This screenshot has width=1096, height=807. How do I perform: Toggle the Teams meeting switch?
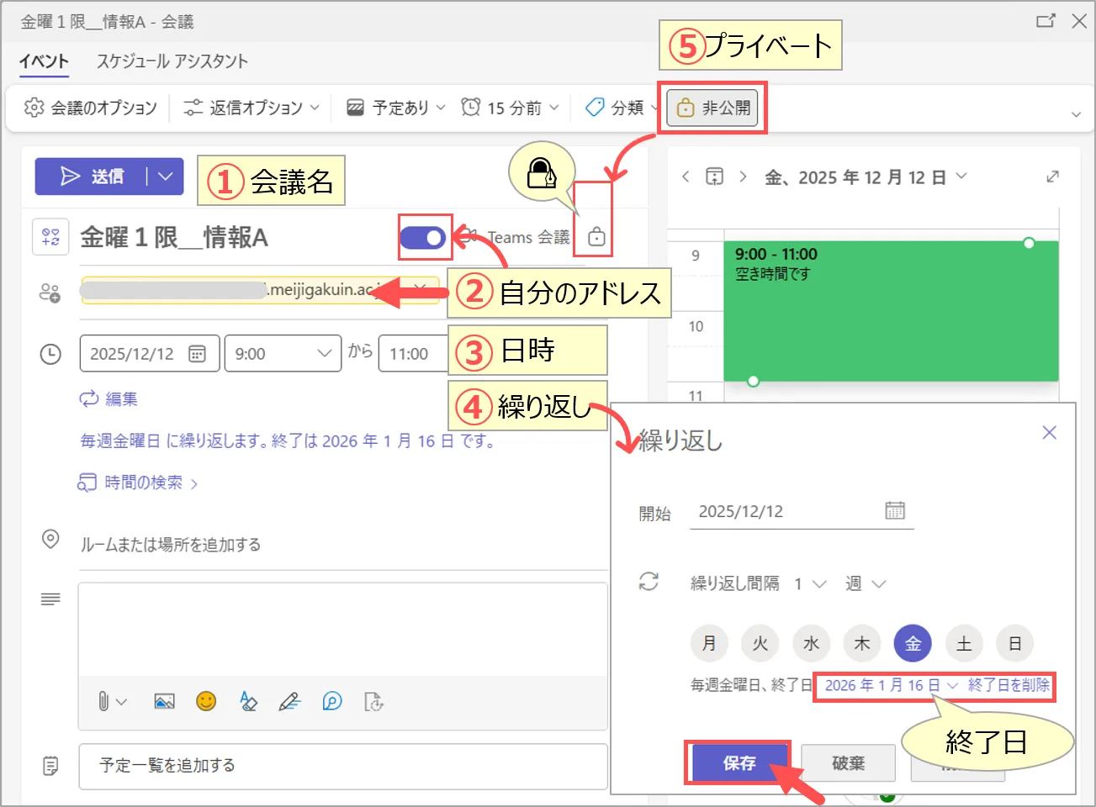tap(423, 238)
